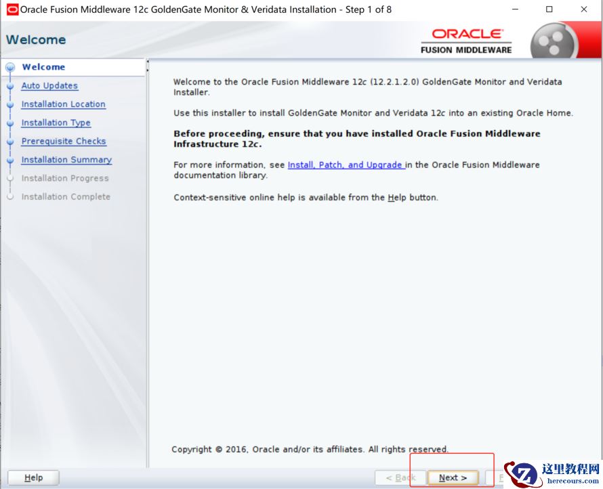Image resolution: width=603 pixels, height=489 pixels.
Task: Minimize the installer window
Action: pyautogui.click(x=516, y=9)
